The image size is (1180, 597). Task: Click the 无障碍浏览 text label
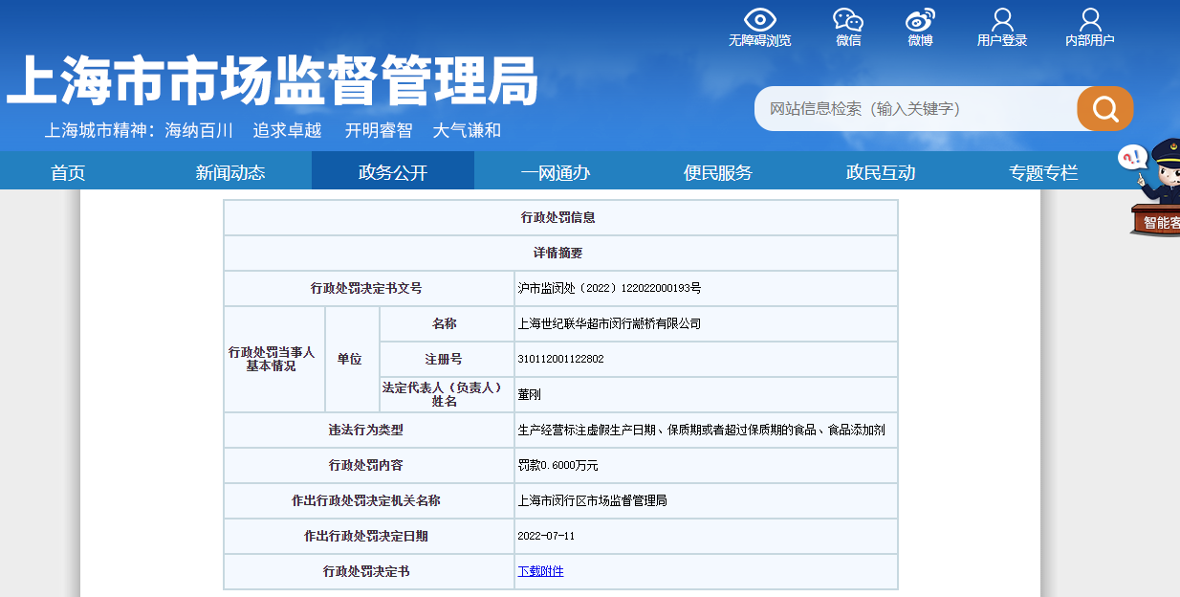coord(759,40)
